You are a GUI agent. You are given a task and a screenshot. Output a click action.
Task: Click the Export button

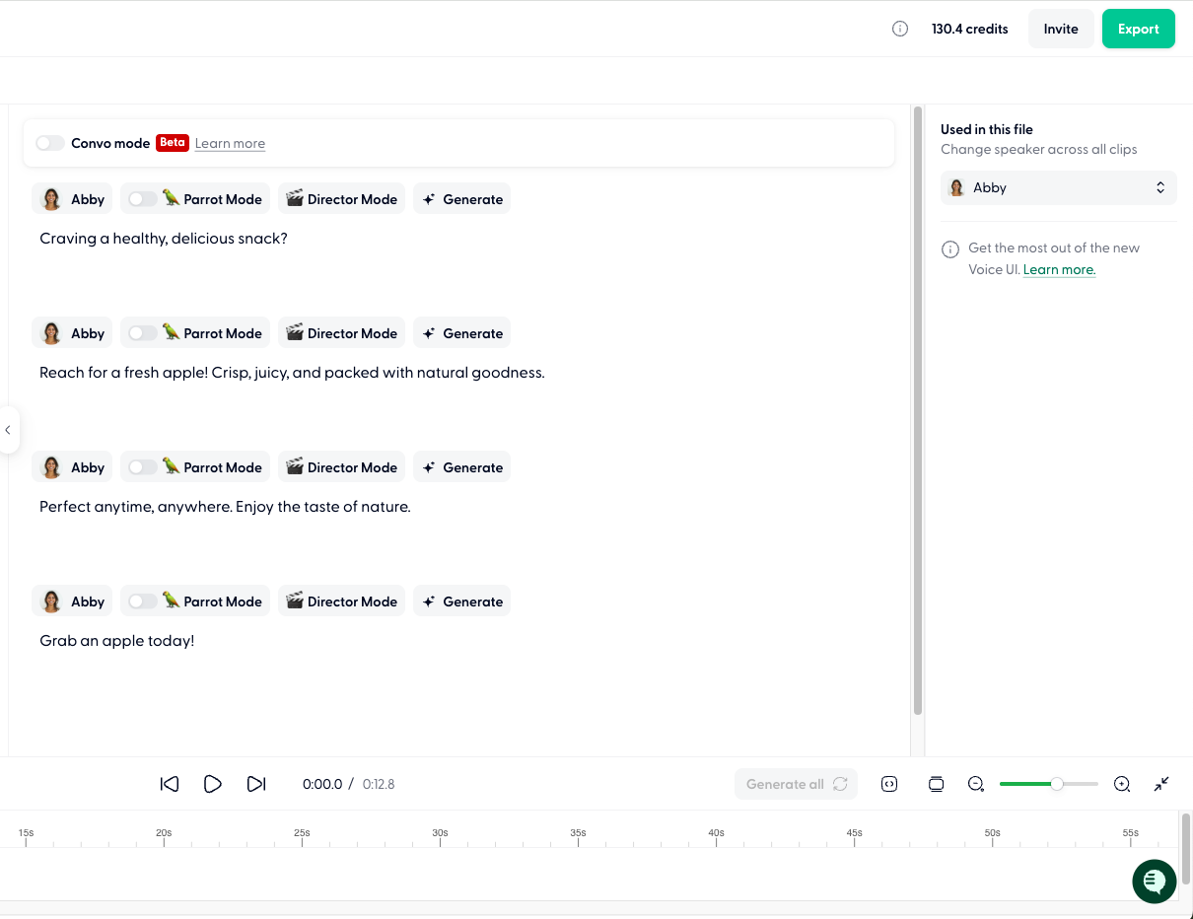click(x=1138, y=29)
